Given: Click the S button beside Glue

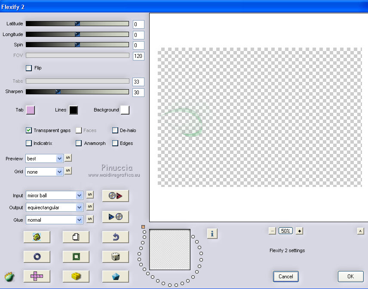Looking at the screenshot, I should [90, 219].
